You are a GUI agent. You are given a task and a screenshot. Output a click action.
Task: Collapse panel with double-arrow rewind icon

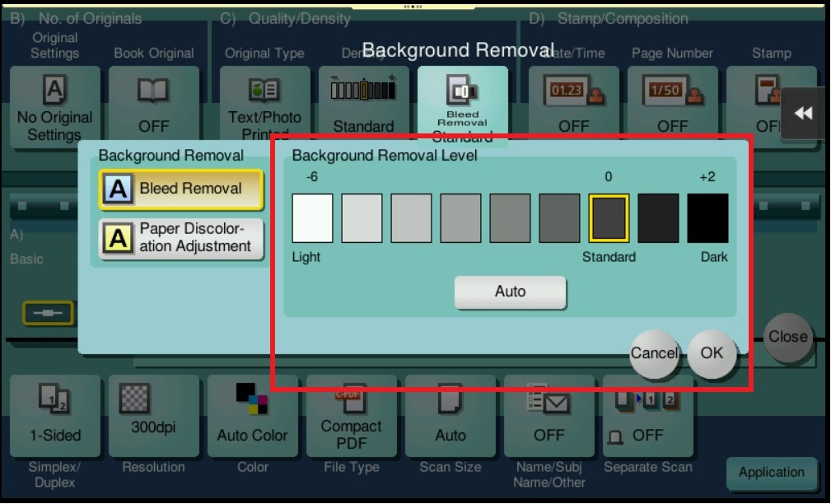[803, 114]
